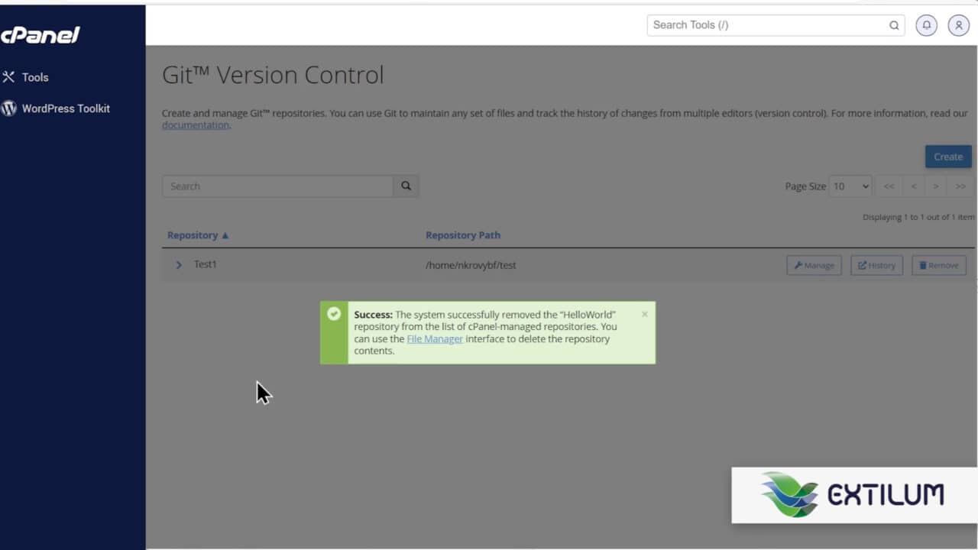Screen dimensions: 978x550
Task: Open the search tools magnifier in header
Action: click(x=893, y=25)
